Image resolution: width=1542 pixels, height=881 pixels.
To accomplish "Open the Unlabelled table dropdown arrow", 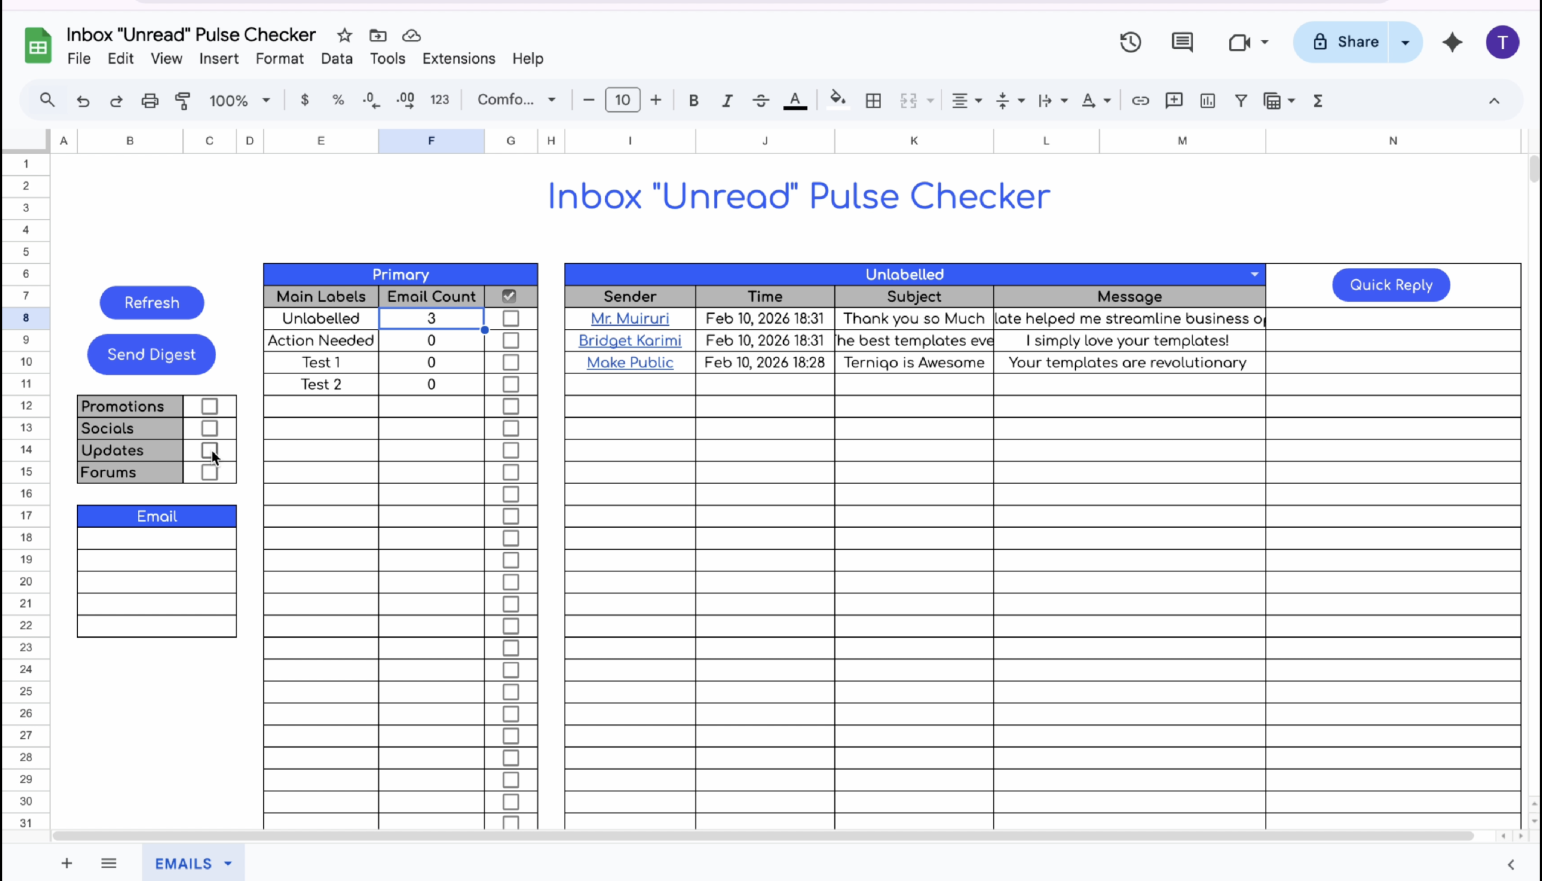I will click(x=1254, y=274).
